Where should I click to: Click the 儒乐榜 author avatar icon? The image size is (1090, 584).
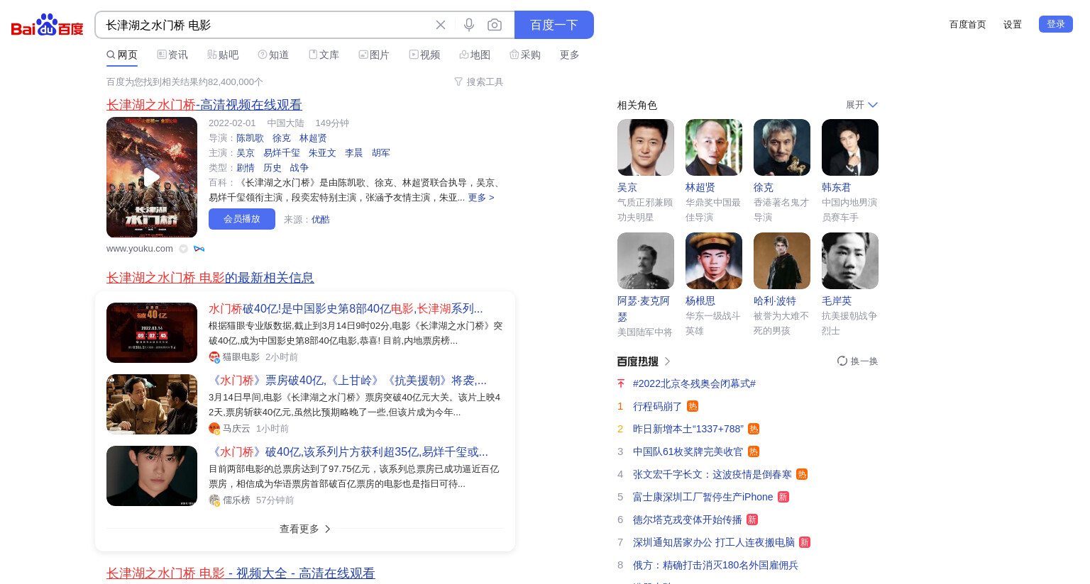(214, 500)
